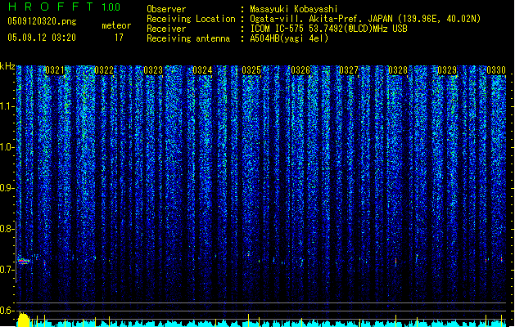Image resolution: width=515 pixels, height=327 pixels.
Task: Click the 0326 time marker
Action: pyautogui.click(x=300, y=70)
